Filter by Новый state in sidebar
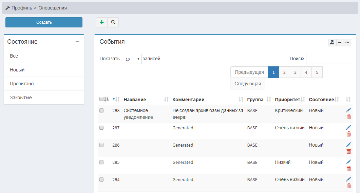 [x=17, y=70]
